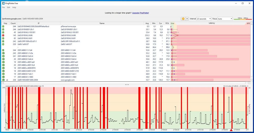
Task: Click the hop list vertical scrollbar up arrow
Action: pos(251,23)
